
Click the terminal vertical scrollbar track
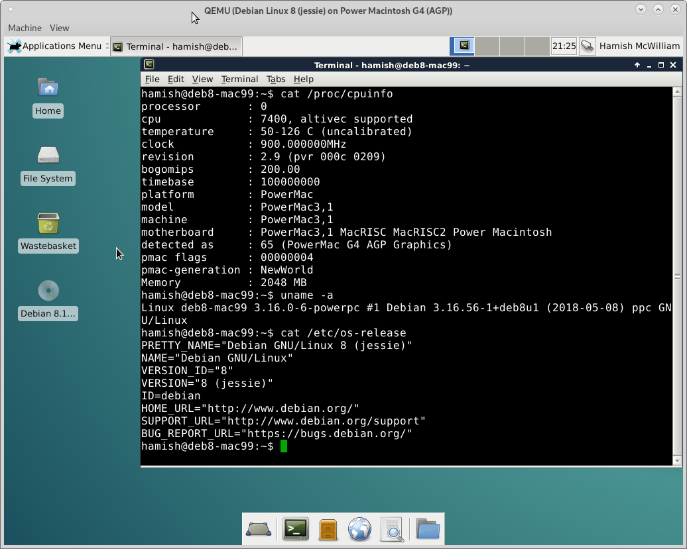click(677, 275)
